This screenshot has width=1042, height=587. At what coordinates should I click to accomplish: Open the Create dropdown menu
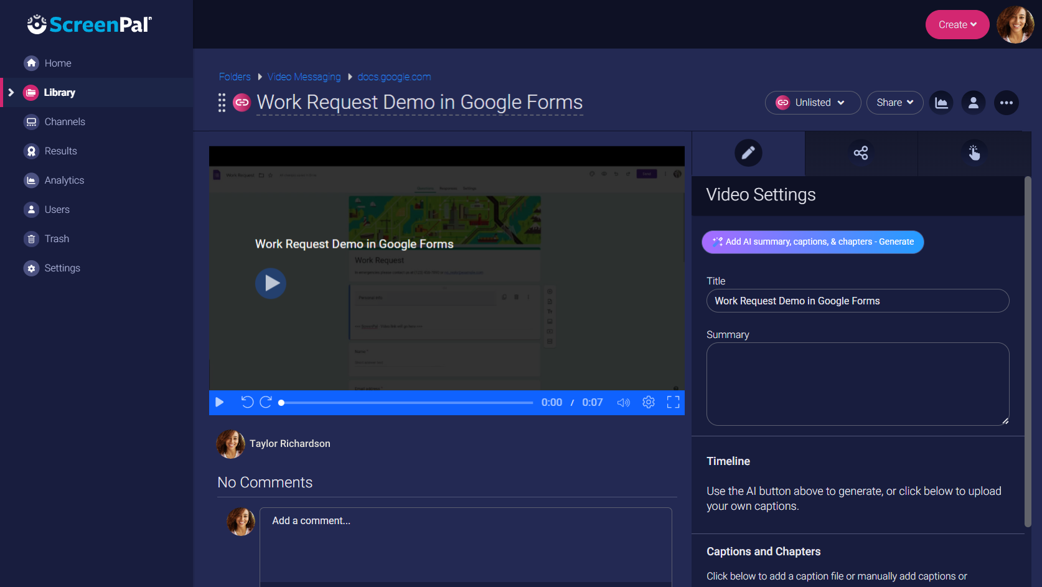tap(957, 25)
